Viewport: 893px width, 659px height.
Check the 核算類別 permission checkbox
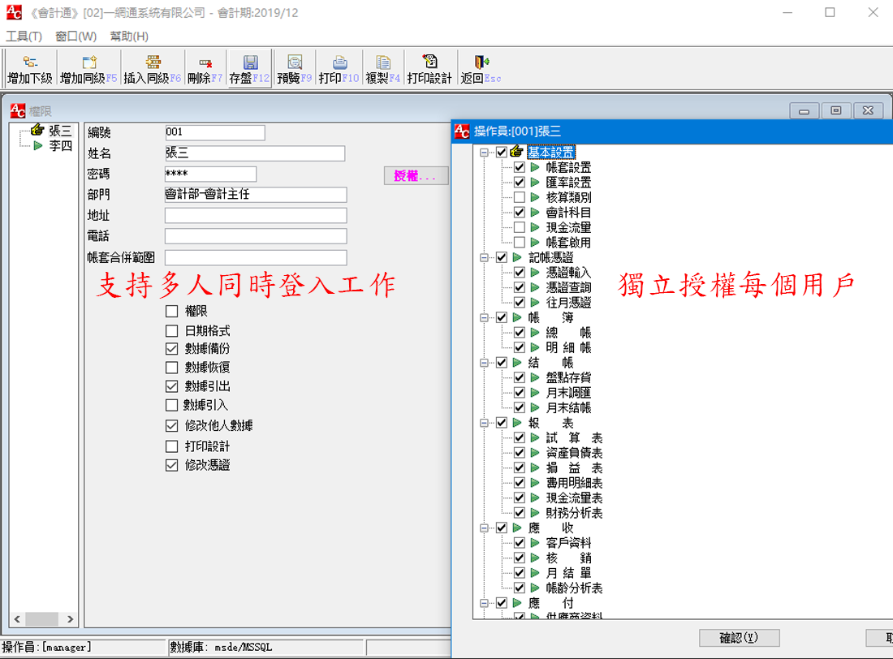518,197
